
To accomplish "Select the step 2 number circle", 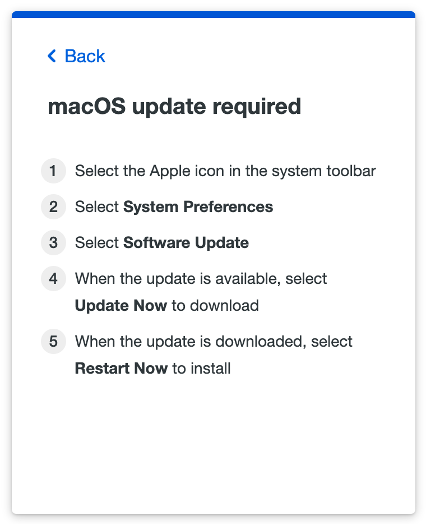I will 53,207.
